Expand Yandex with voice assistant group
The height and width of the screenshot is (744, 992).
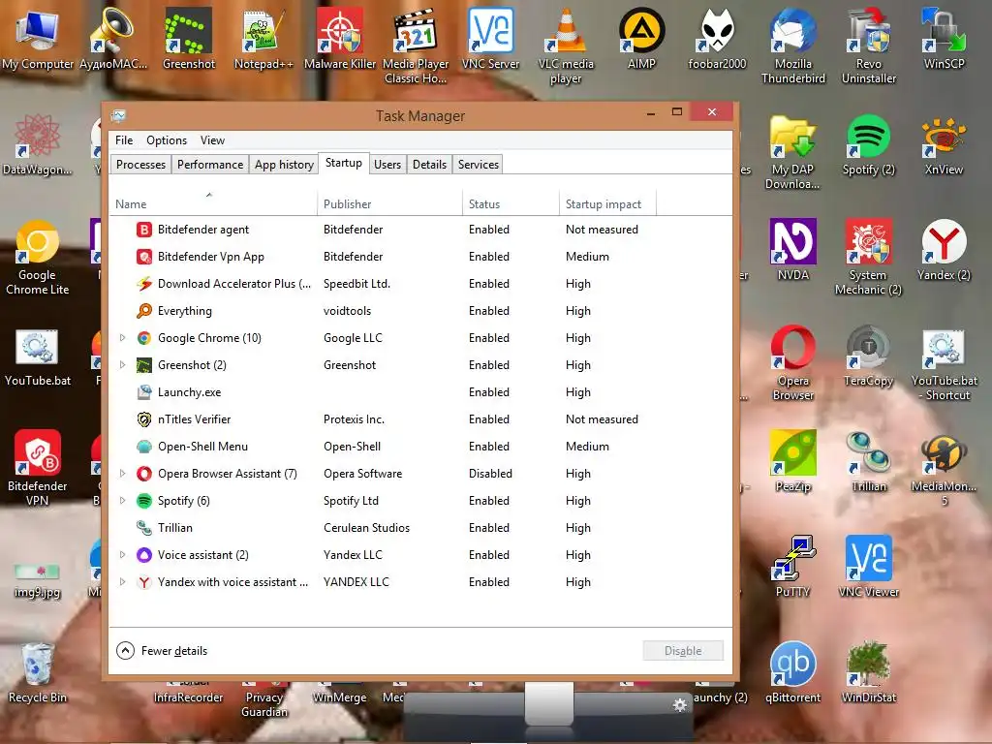tap(123, 582)
